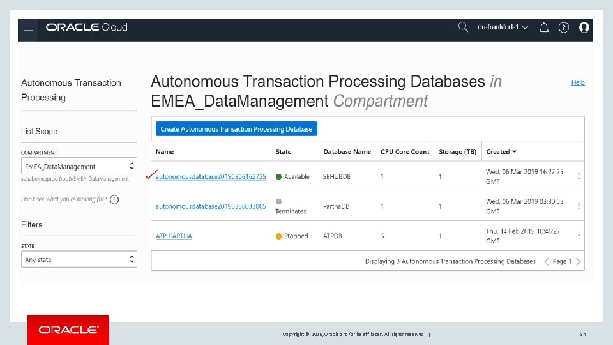Viewport: 613px width, 345px height.
Task: Open autonomousdatabase20190306162725 link
Action: point(211,176)
